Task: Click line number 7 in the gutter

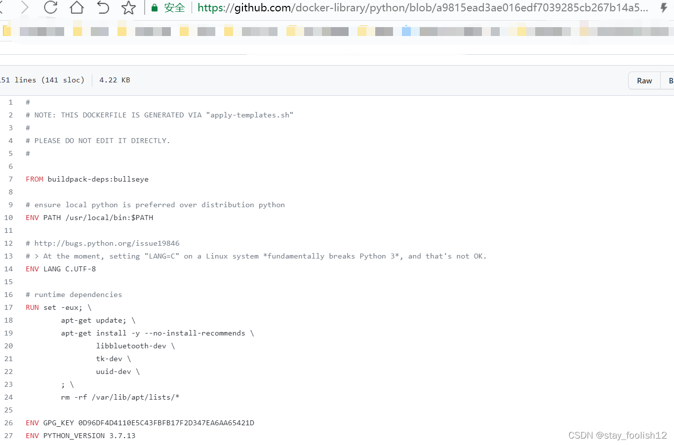Action: pyautogui.click(x=10, y=179)
